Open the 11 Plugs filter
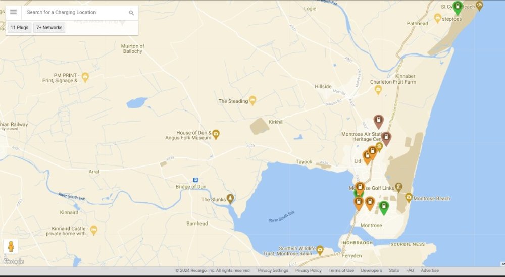 tap(19, 28)
